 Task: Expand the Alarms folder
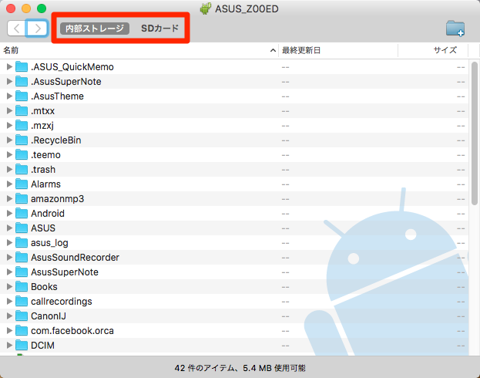click(x=9, y=184)
